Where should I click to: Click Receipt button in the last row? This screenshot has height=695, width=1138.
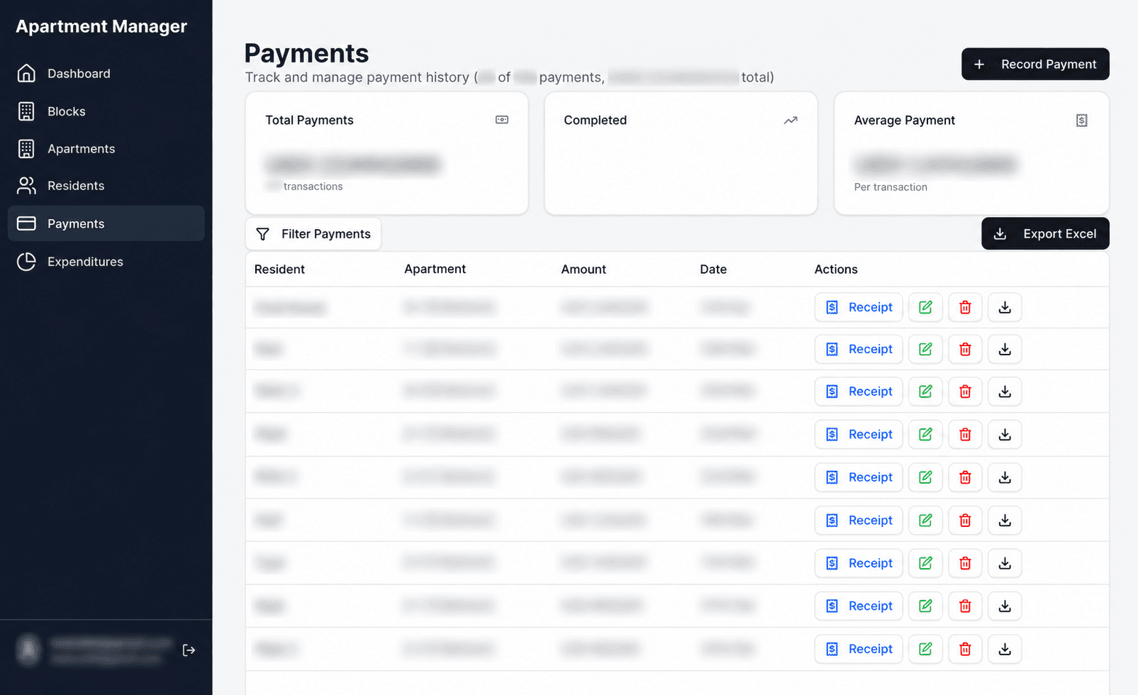pos(859,649)
